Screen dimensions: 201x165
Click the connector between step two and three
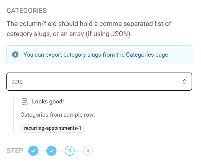(60, 151)
